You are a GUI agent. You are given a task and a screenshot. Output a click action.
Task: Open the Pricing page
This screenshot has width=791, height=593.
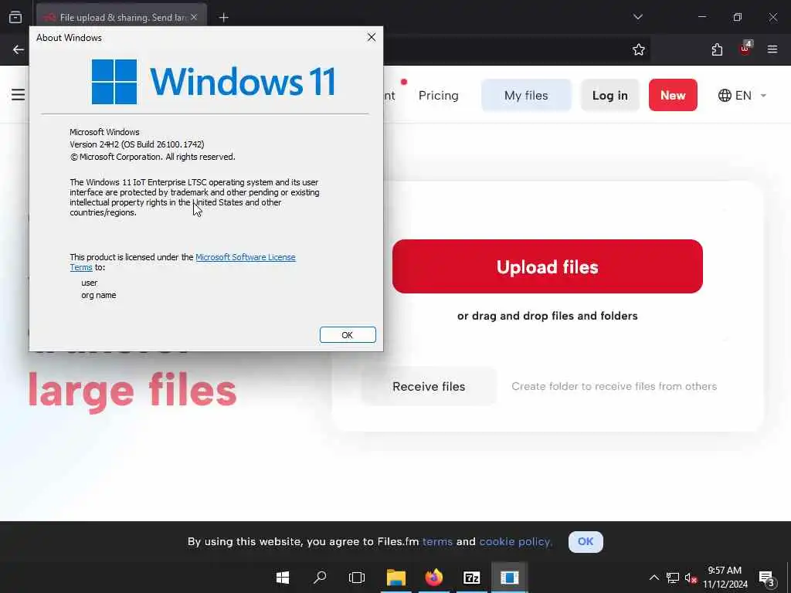(x=439, y=95)
